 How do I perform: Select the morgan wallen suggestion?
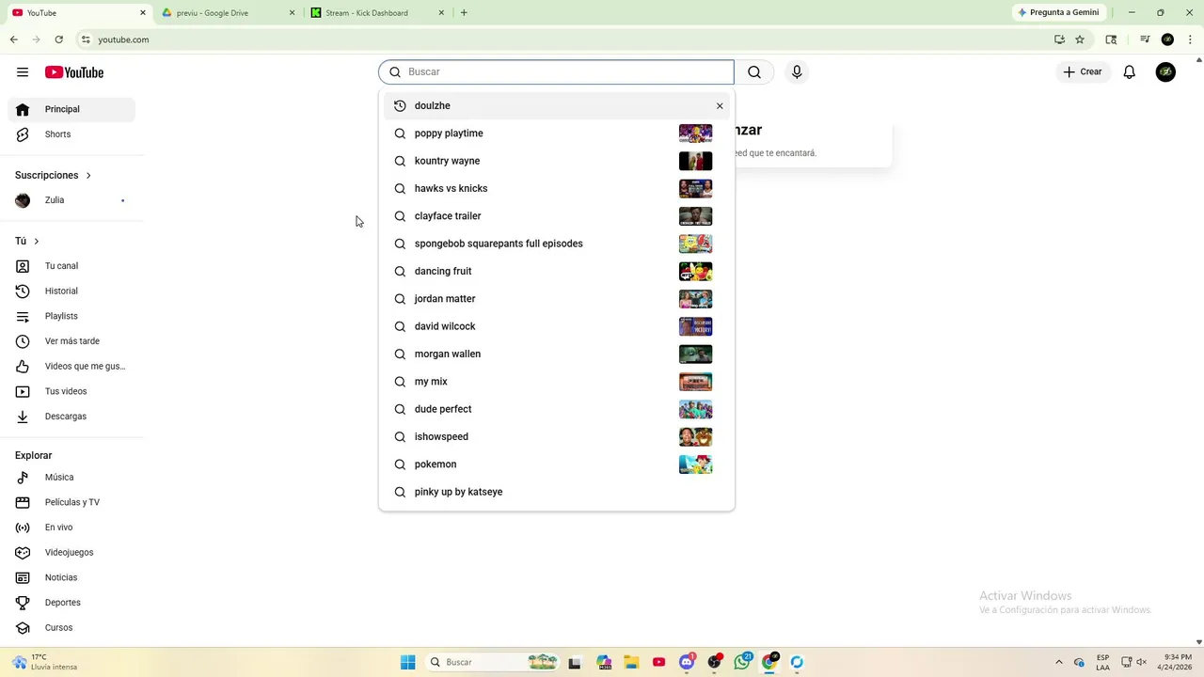click(x=556, y=354)
